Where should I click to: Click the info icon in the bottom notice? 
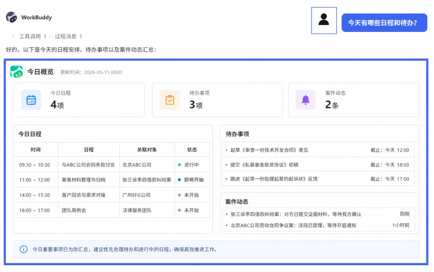[x=24, y=249]
